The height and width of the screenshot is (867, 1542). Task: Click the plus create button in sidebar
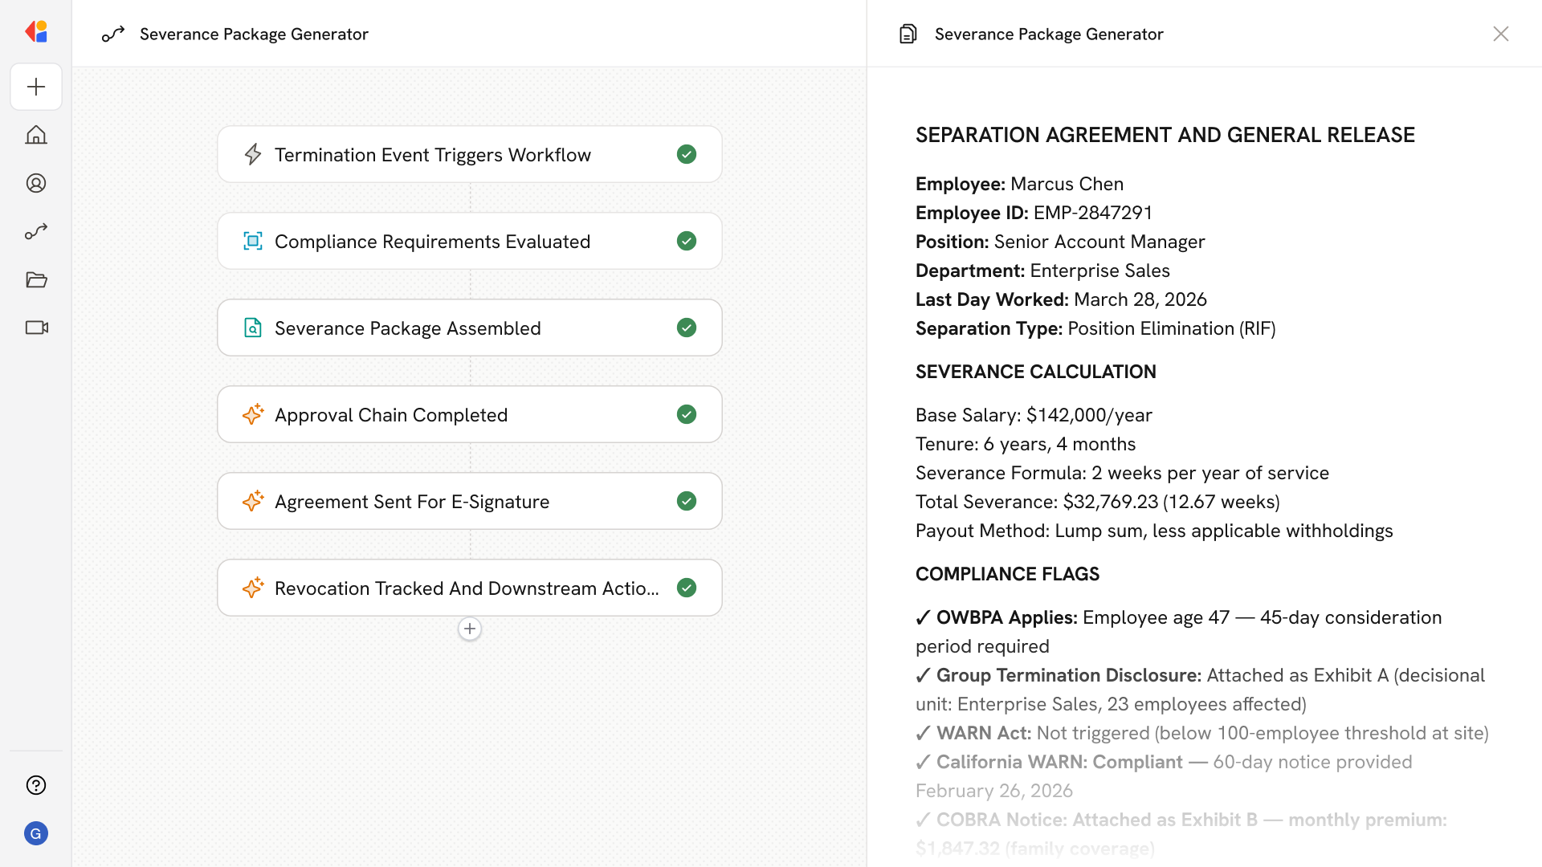coord(36,87)
